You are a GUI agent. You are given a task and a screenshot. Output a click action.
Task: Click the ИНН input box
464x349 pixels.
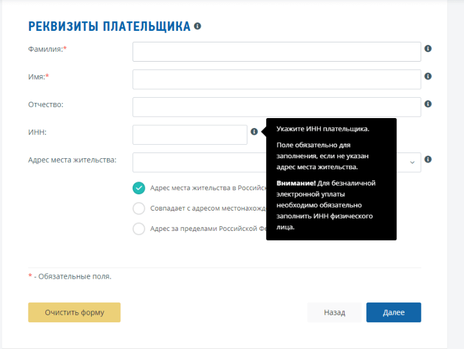pyautogui.click(x=190, y=135)
